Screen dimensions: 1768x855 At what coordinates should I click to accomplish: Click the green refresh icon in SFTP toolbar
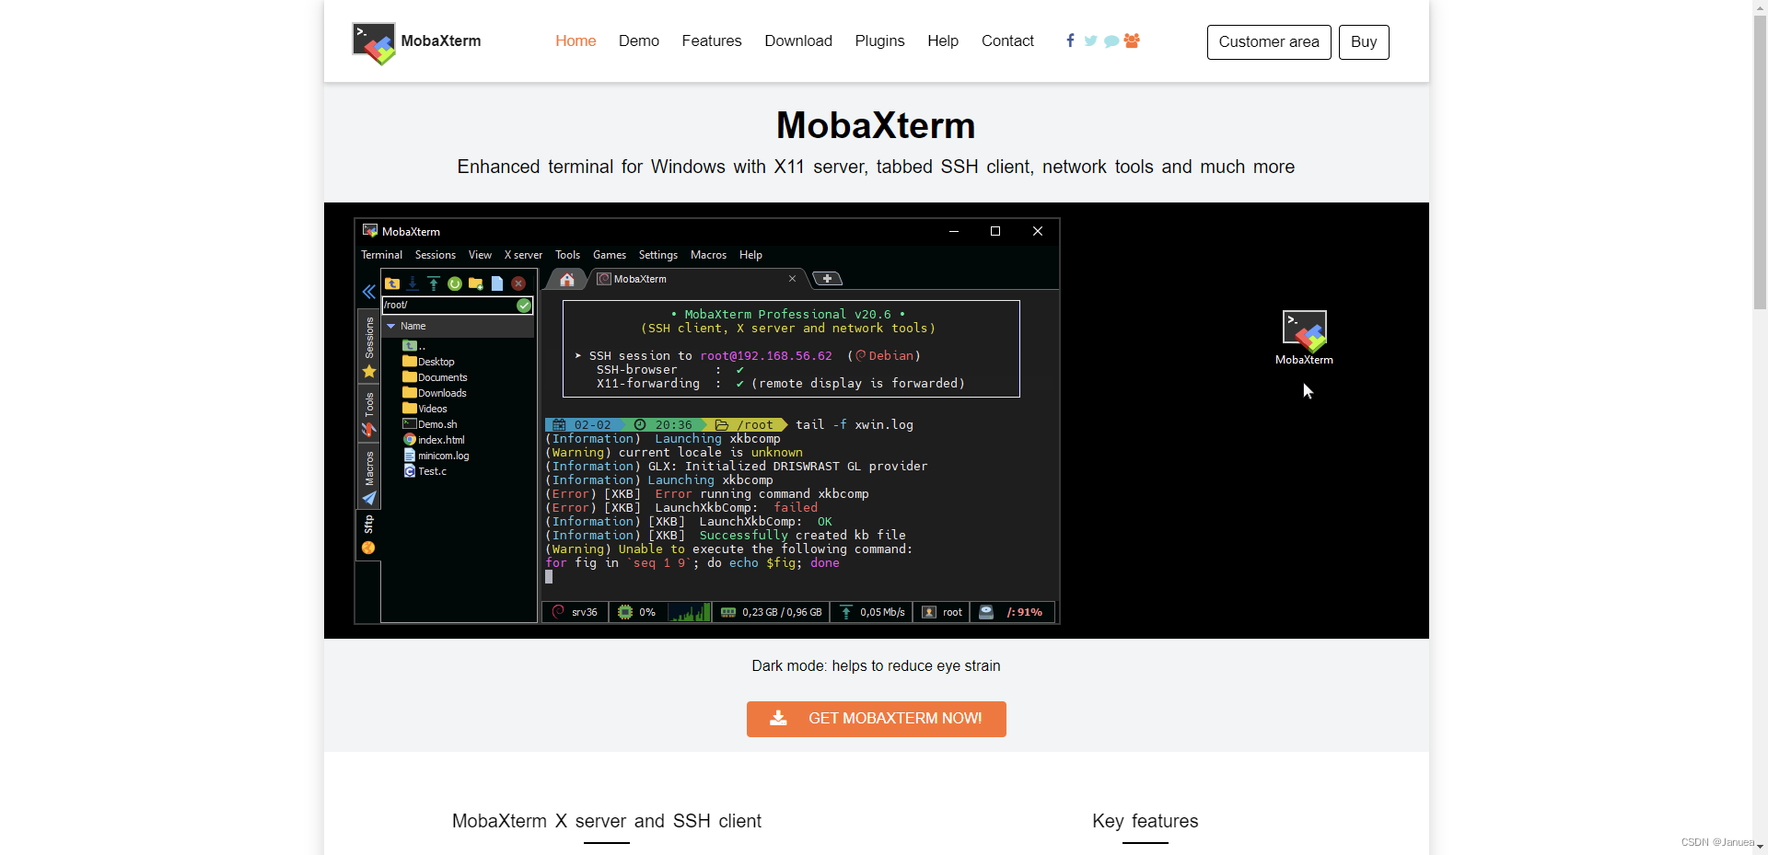(x=454, y=283)
